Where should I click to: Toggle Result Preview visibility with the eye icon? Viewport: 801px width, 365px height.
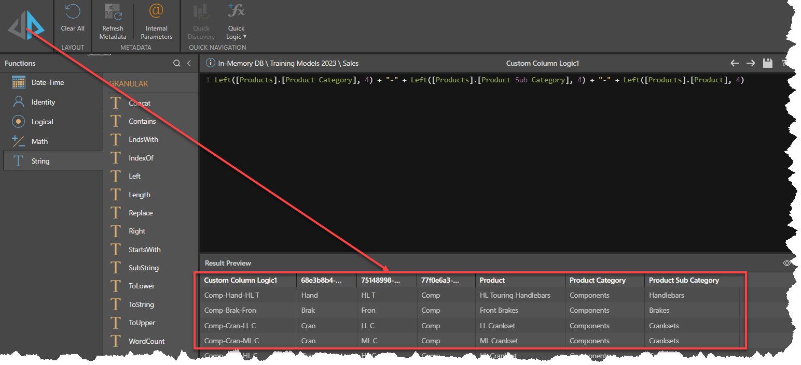(788, 262)
